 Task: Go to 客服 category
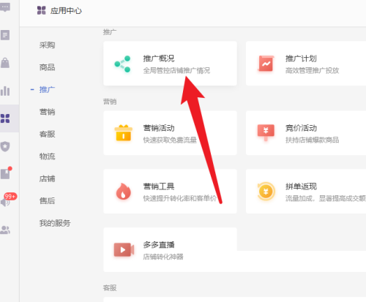click(47, 134)
